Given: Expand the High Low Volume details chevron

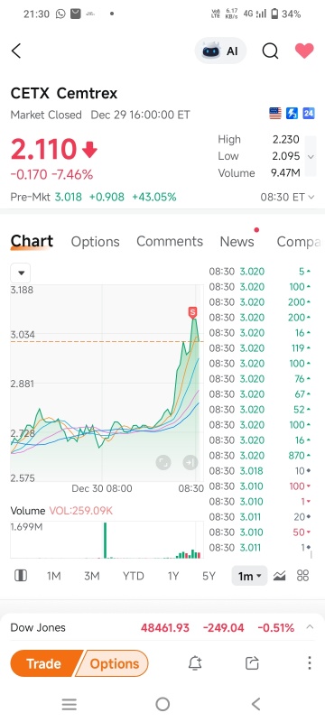Looking at the screenshot, I should tap(311, 156).
